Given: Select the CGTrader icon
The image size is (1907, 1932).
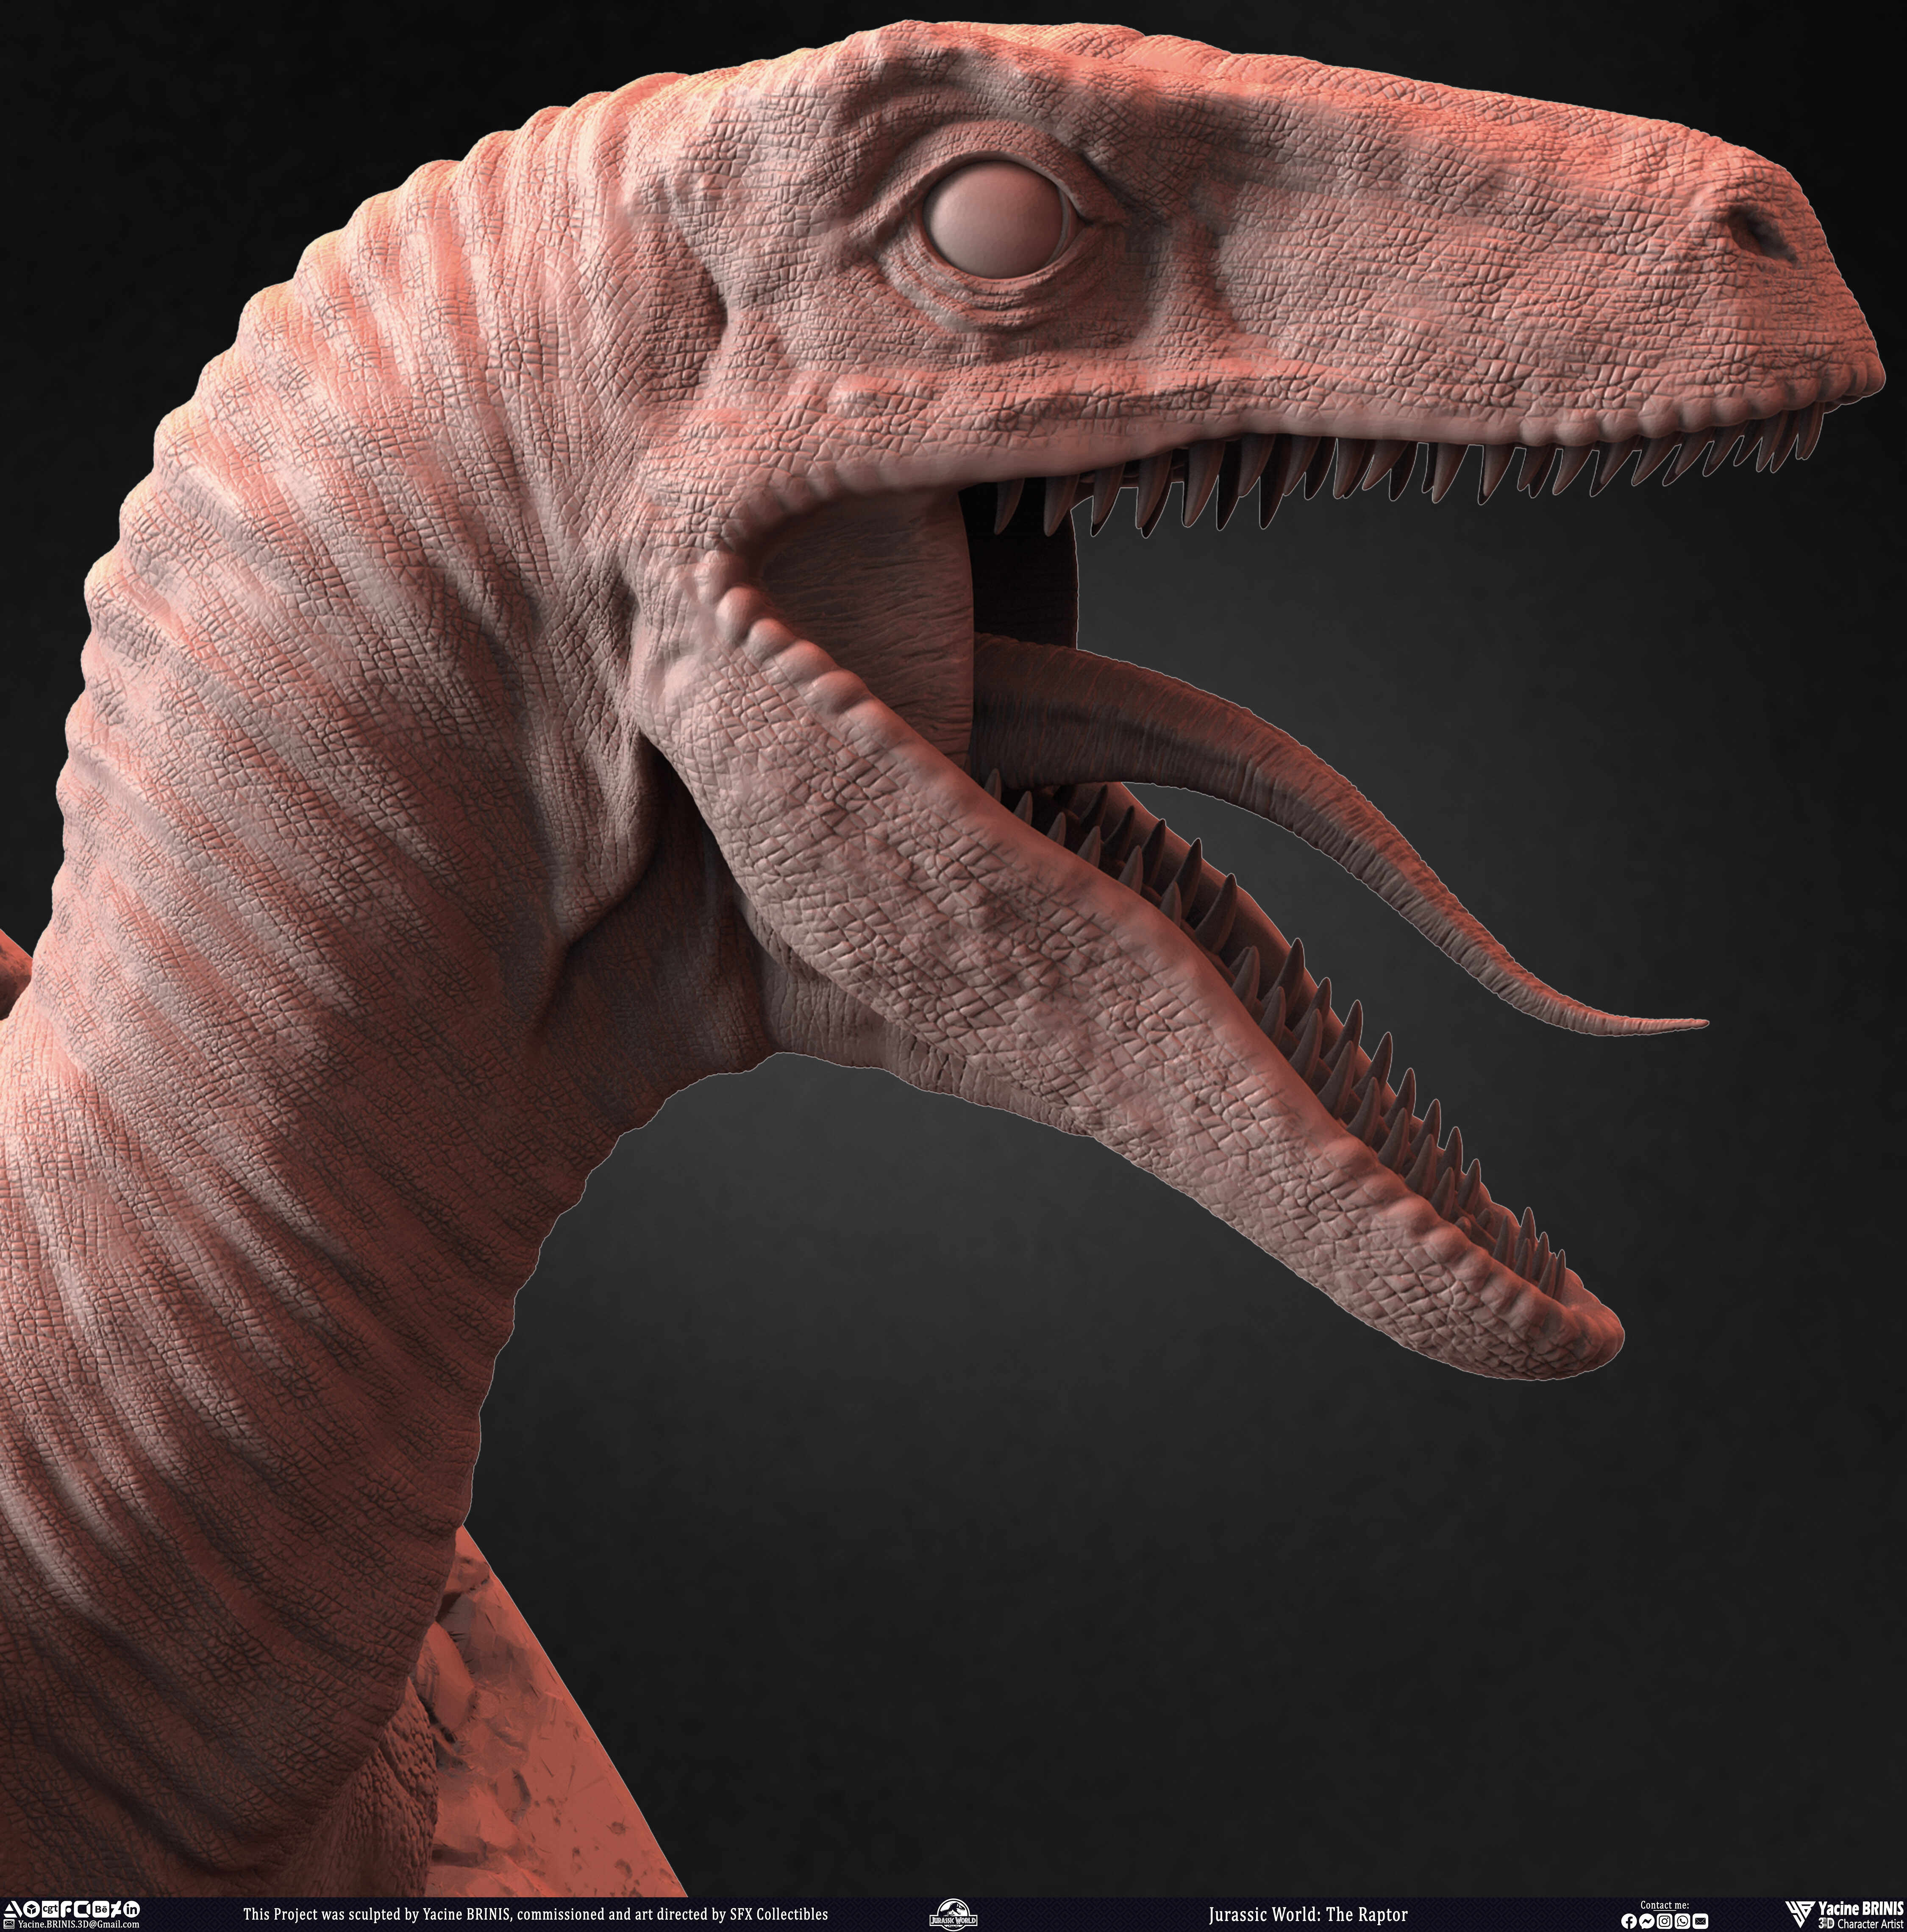Looking at the screenshot, I should click(x=51, y=1909).
